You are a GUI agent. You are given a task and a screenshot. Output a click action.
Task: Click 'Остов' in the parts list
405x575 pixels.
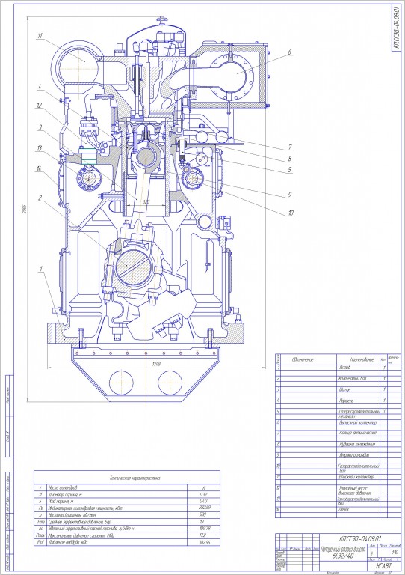[x=346, y=367]
